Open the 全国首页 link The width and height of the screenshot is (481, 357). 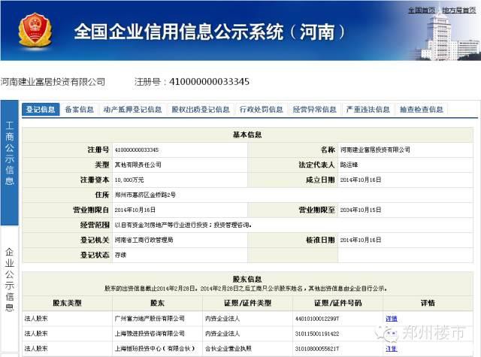[422, 10]
